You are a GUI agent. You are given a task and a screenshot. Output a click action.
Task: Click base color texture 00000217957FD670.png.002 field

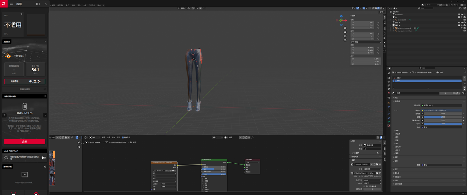(x=442, y=110)
